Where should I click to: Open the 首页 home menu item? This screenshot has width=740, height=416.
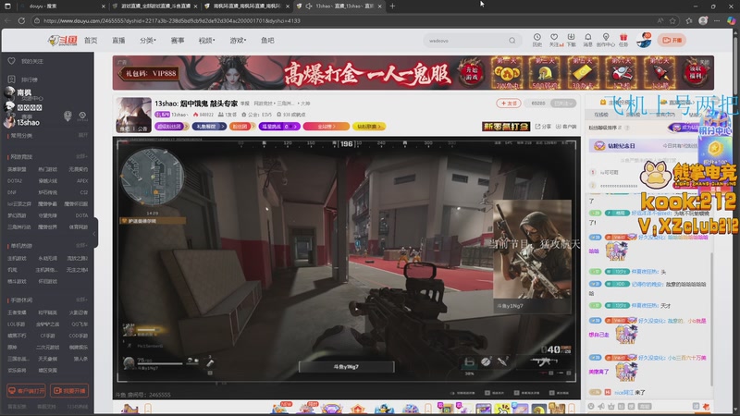(x=91, y=41)
